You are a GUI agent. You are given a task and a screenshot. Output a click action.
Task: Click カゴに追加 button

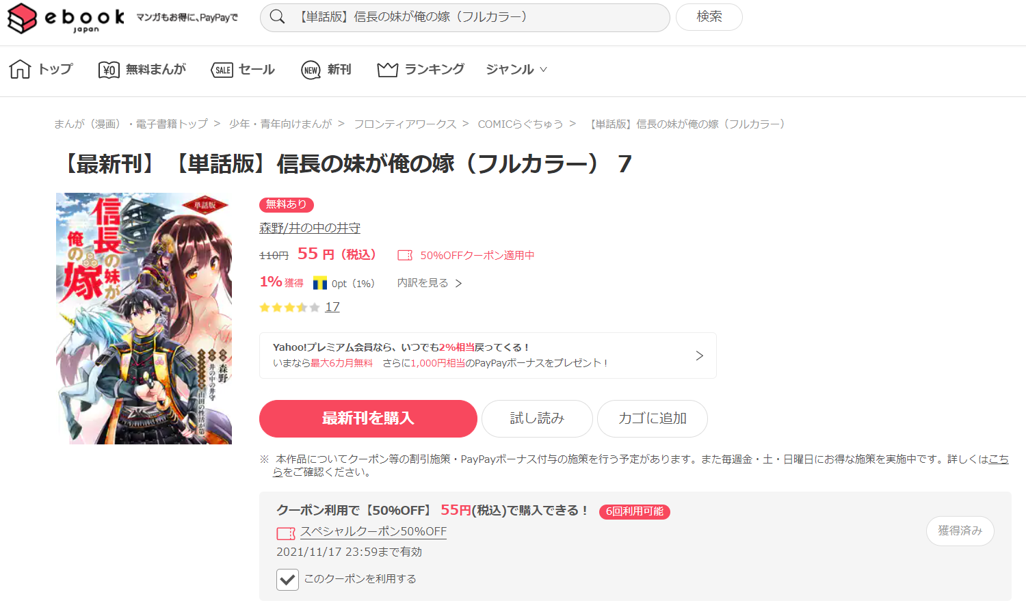(x=653, y=418)
